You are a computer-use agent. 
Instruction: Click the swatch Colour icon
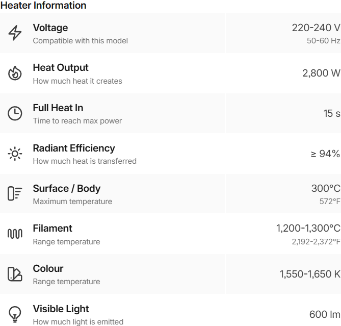click(x=15, y=274)
